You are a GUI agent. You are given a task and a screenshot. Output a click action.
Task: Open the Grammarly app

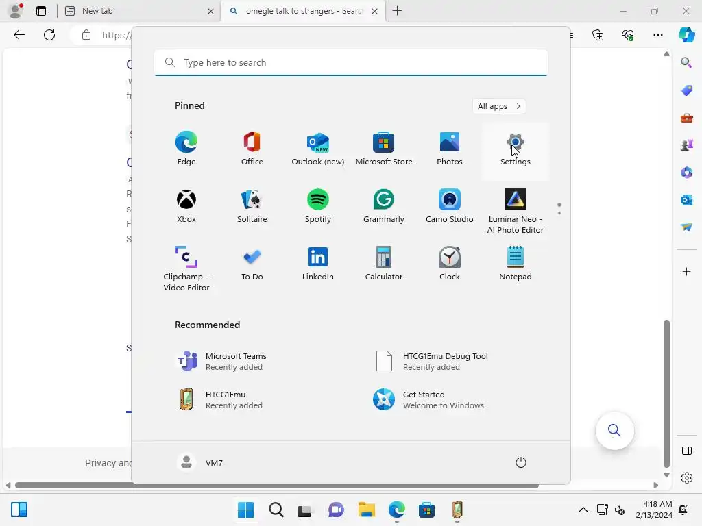[x=384, y=207]
